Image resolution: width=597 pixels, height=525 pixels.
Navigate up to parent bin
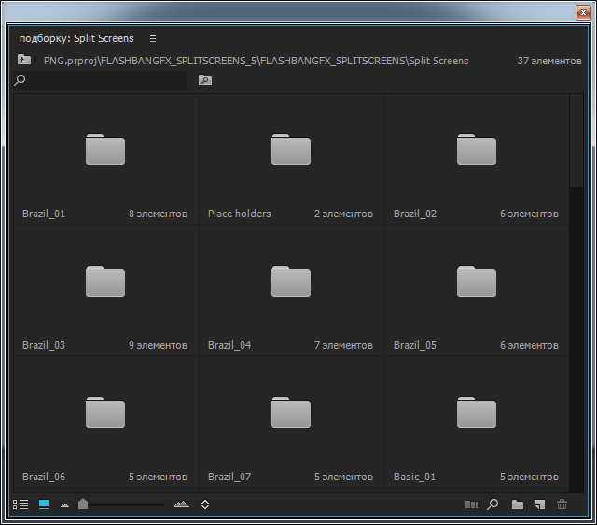24,60
